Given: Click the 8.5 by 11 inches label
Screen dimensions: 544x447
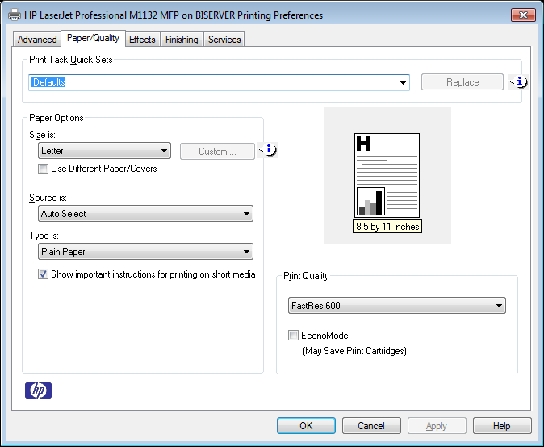Looking at the screenshot, I should coord(387,227).
